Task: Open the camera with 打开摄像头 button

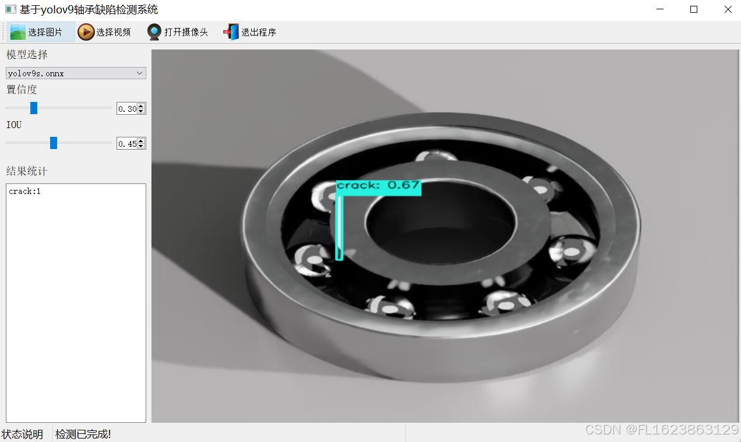Action: pyautogui.click(x=177, y=32)
